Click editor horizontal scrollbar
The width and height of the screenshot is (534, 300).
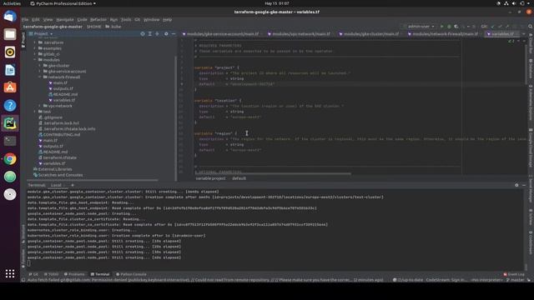[272, 173]
